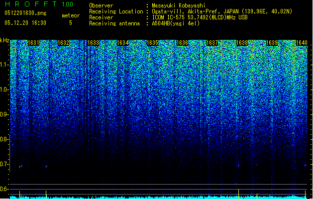Click the 1635 time label
The width and height of the screenshot is (313, 199).
tap(152, 43)
